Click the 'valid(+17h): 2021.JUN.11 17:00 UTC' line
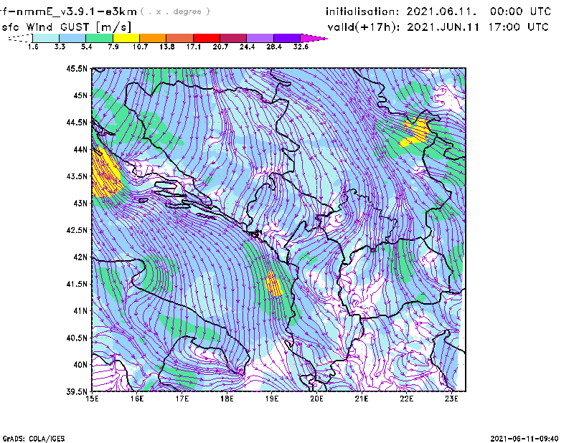Viewport: 574px width, 443px height. coord(438,27)
